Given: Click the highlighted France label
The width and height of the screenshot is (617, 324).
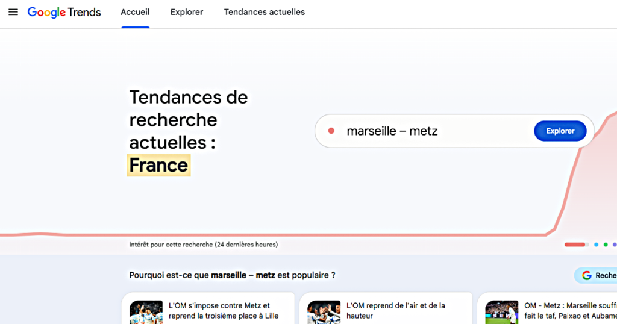Looking at the screenshot, I should click(x=158, y=165).
